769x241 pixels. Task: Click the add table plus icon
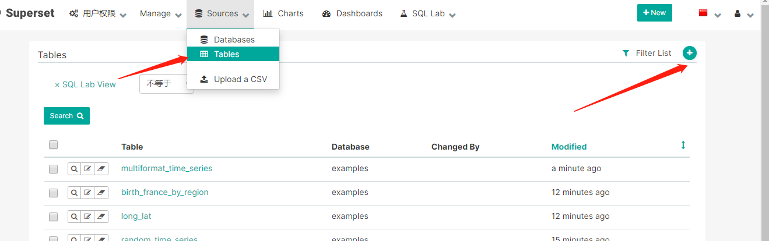pos(689,53)
